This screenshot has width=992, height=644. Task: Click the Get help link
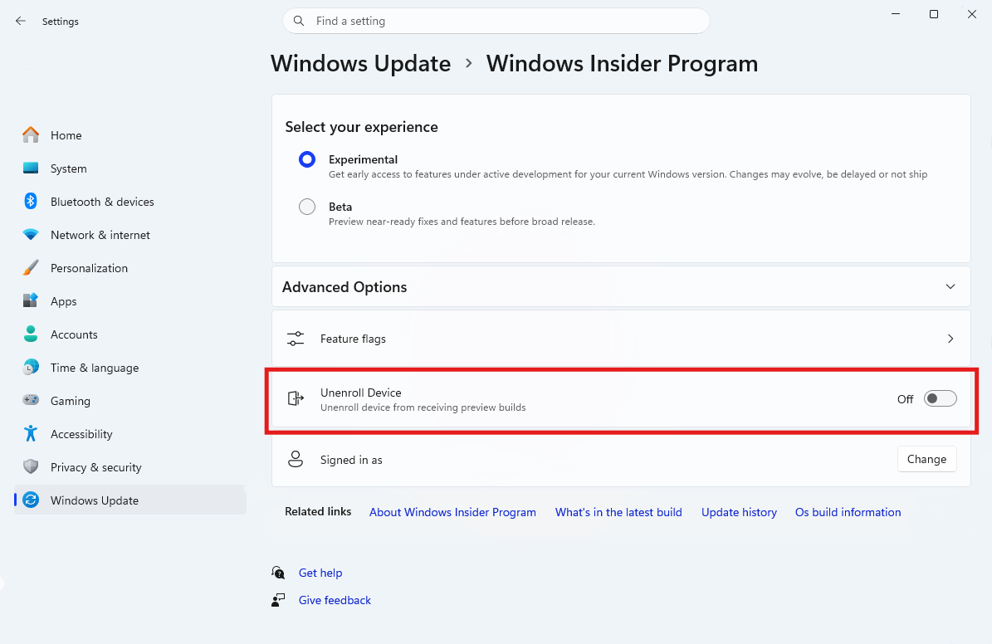320,573
